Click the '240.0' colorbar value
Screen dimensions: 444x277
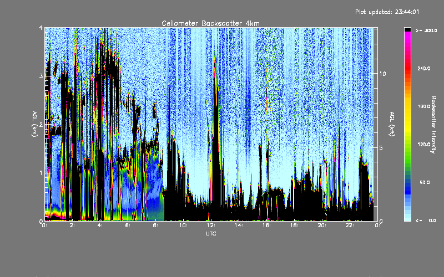[423, 68]
